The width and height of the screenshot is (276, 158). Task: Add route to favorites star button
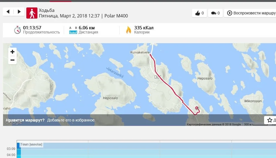pos(270,120)
